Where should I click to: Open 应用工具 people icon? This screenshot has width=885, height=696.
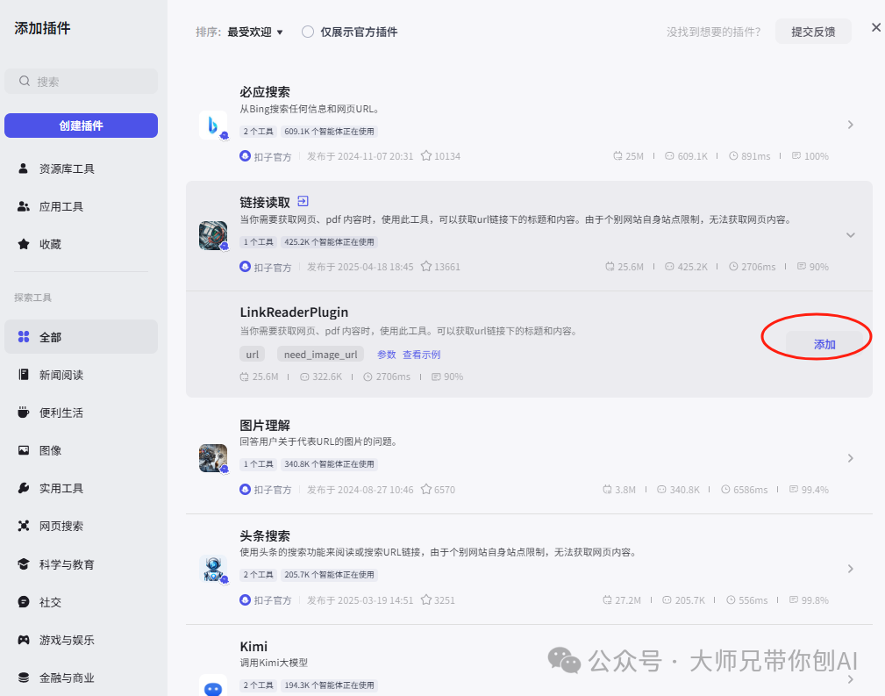(23, 206)
